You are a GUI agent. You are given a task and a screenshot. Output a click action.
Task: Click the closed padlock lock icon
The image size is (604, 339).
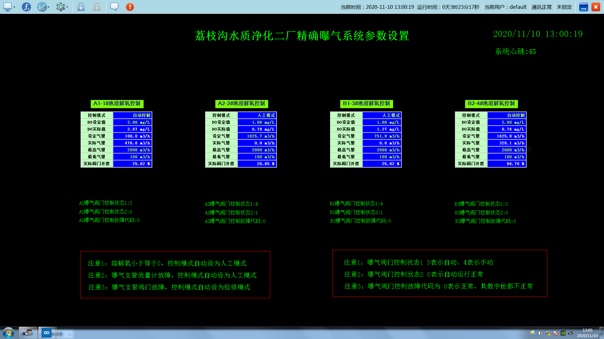[x=81, y=7]
